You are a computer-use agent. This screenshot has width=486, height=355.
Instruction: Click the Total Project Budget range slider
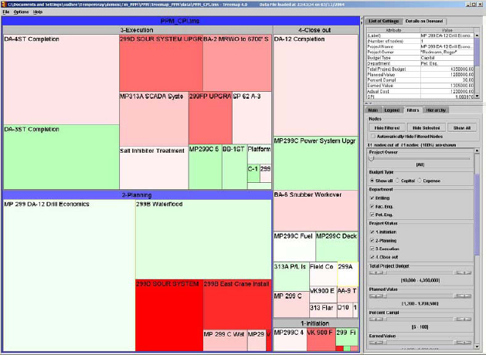click(x=420, y=272)
